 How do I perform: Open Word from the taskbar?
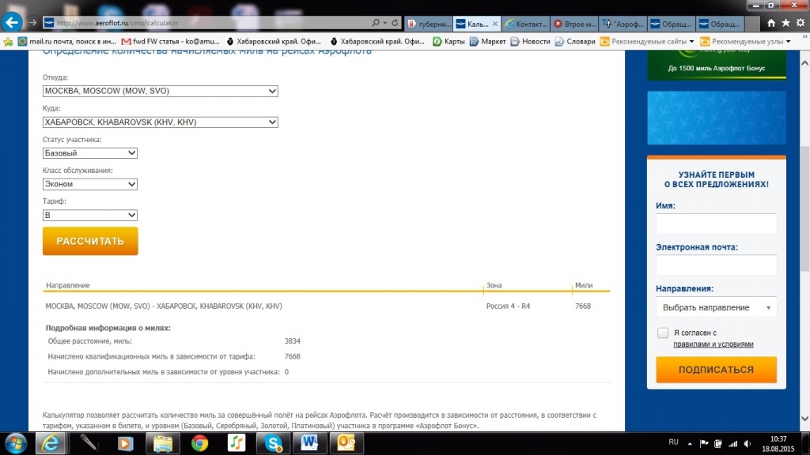coord(309,443)
